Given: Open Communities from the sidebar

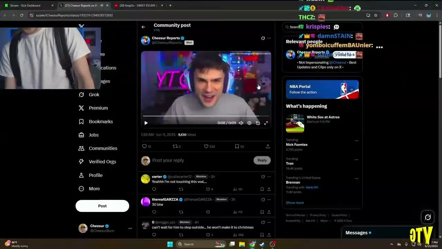Looking at the screenshot, I should 98,148.
